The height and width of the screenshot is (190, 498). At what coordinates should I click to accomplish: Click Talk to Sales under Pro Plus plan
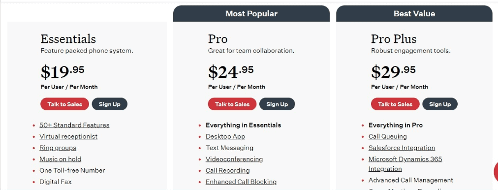[395, 104]
